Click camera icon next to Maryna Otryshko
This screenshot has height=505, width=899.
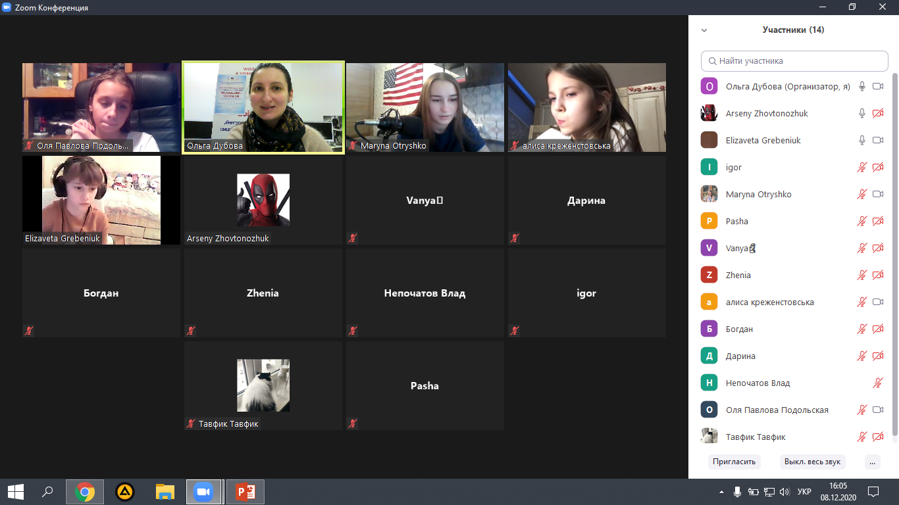pyautogui.click(x=877, y=194)
